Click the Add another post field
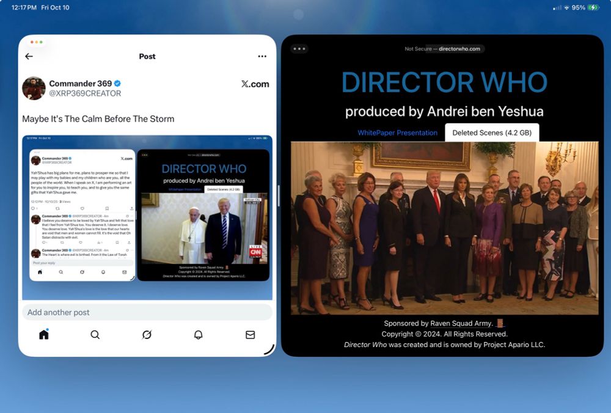Screen dimensions: 611x413 (147, 312)
